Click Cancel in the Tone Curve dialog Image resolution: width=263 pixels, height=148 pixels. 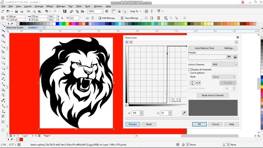click(x=215, y=124)
